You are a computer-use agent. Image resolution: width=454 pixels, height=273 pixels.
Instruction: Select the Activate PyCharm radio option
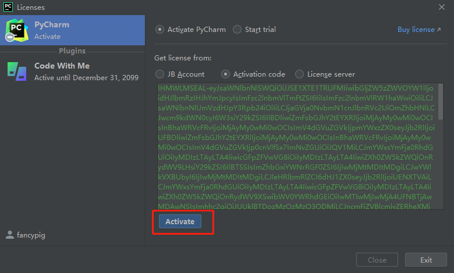(159, 30)
